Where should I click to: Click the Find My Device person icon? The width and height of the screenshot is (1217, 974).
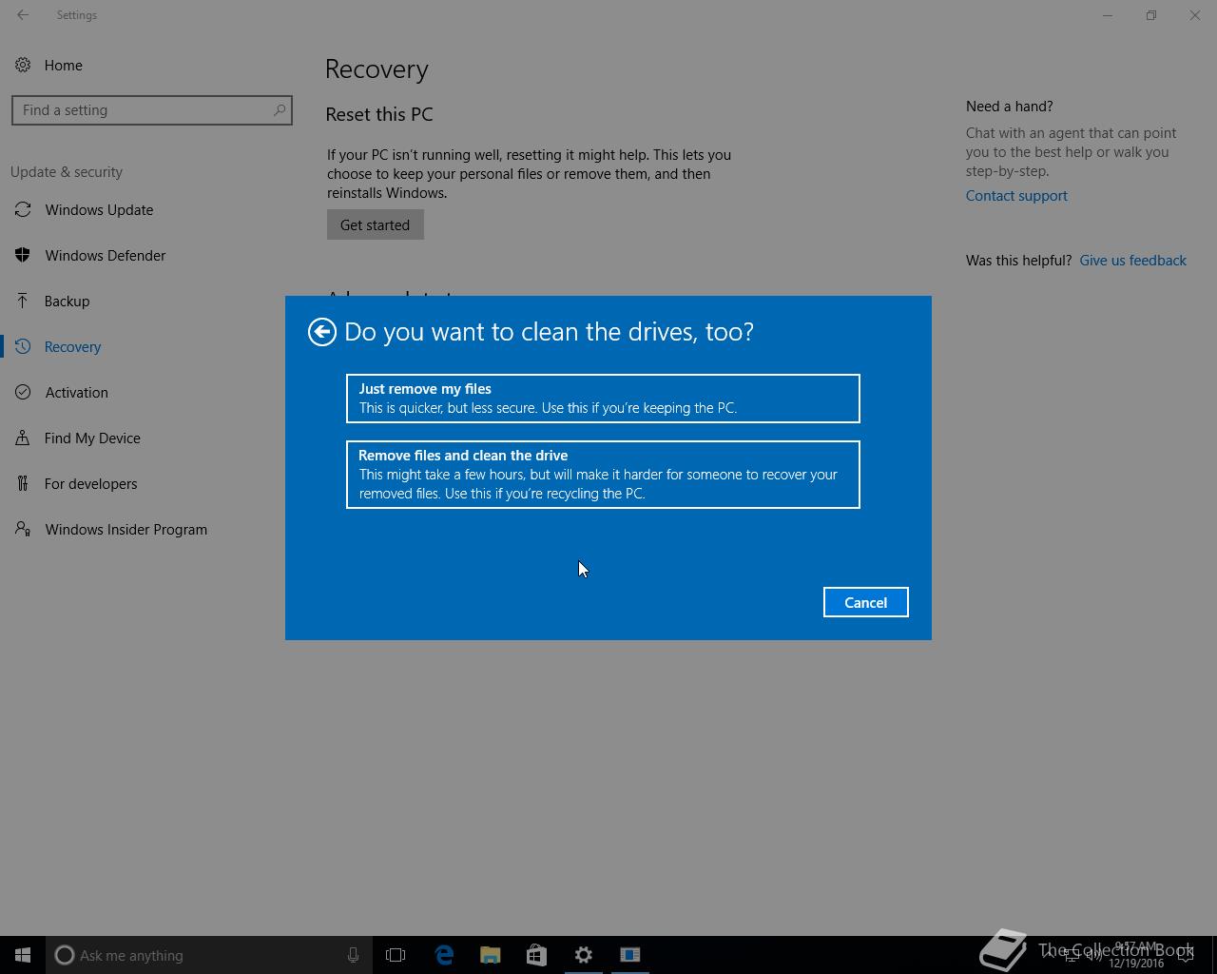click(23, 438)
